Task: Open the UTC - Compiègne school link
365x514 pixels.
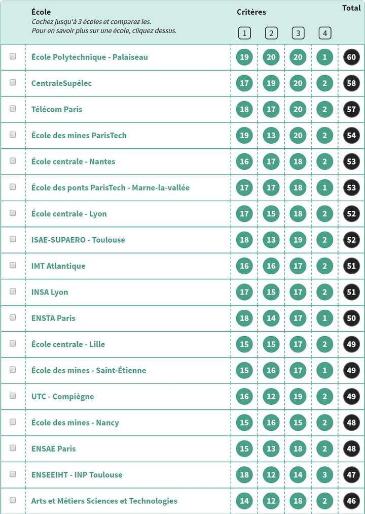Action: [x=62, y=397]
